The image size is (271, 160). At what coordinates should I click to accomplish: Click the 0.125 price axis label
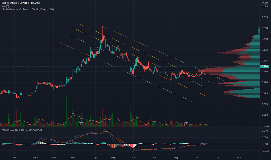[265, 93]
